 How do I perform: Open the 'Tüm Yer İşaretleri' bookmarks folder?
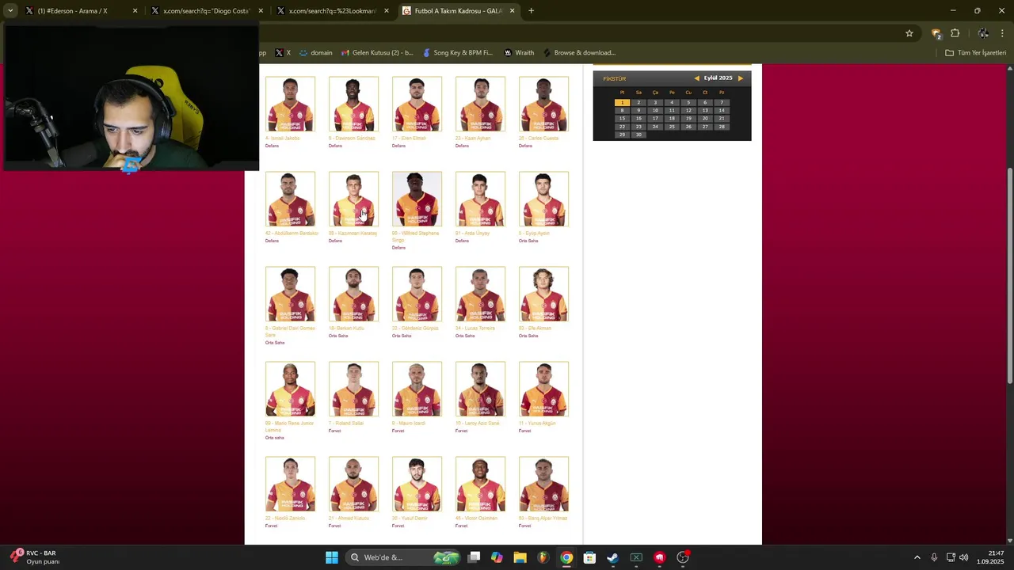click(975, 53)
